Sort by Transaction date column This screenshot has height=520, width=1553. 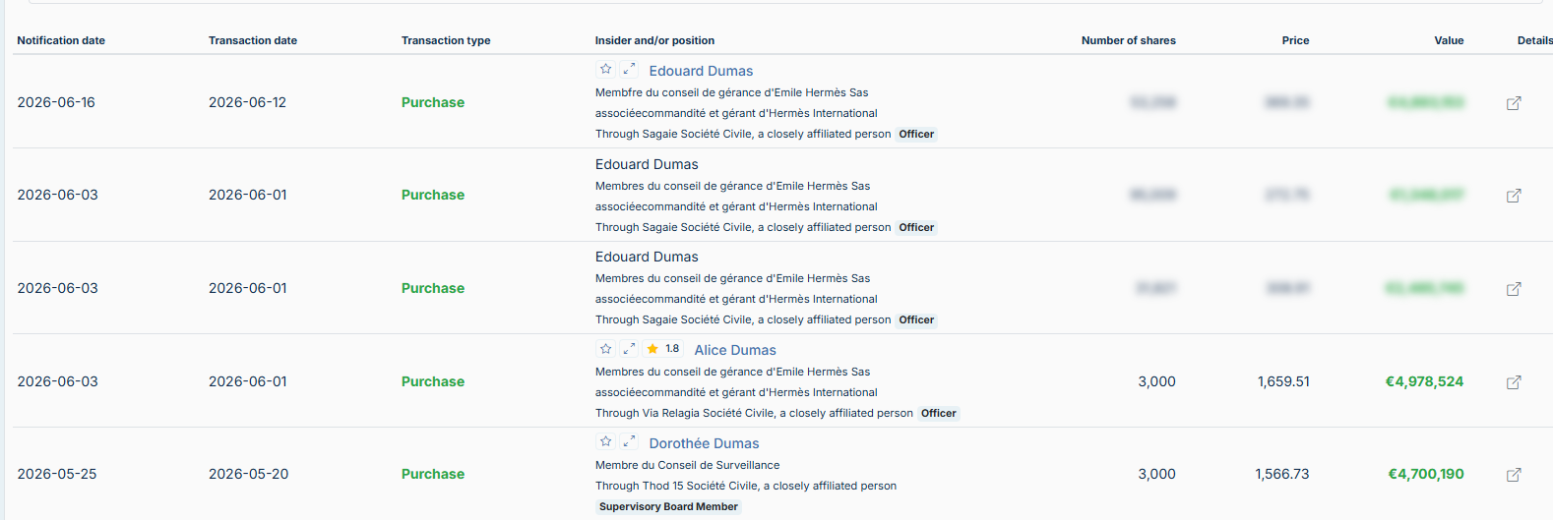click(x=253, y=40)
